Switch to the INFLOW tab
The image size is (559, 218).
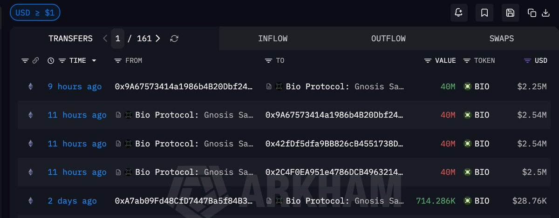(x=273, y=39)
